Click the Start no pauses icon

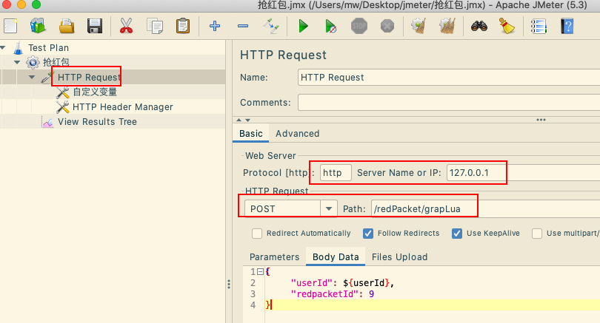click(x=331, y=27)
